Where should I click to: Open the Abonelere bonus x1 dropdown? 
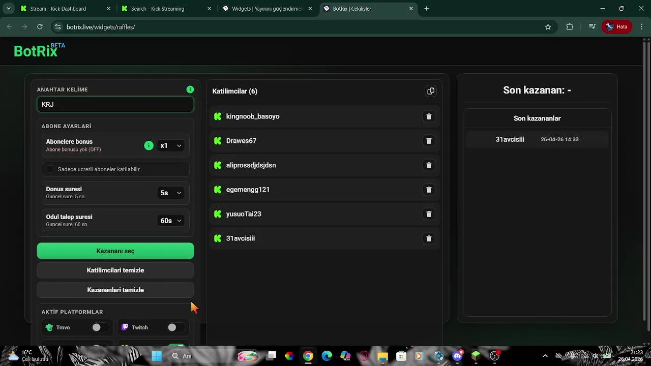click(170, 145)
